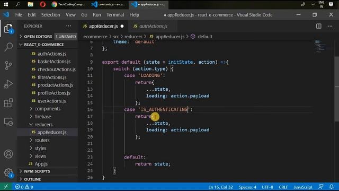This screenshot has height=191, width=339.
Task: Open Manage gear settings icon
Action: (8, 172)
